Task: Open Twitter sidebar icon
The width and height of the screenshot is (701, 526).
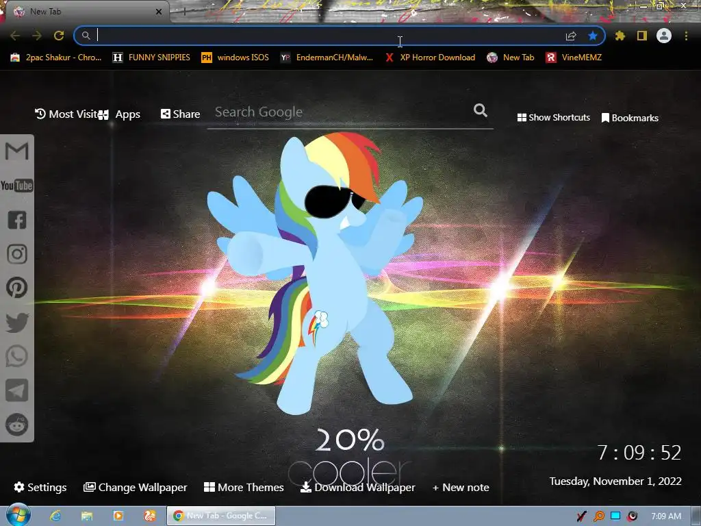Action: tap(17, 322)
